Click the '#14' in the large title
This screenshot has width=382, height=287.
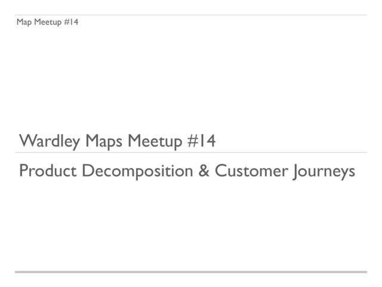click(x=202, y=141)
